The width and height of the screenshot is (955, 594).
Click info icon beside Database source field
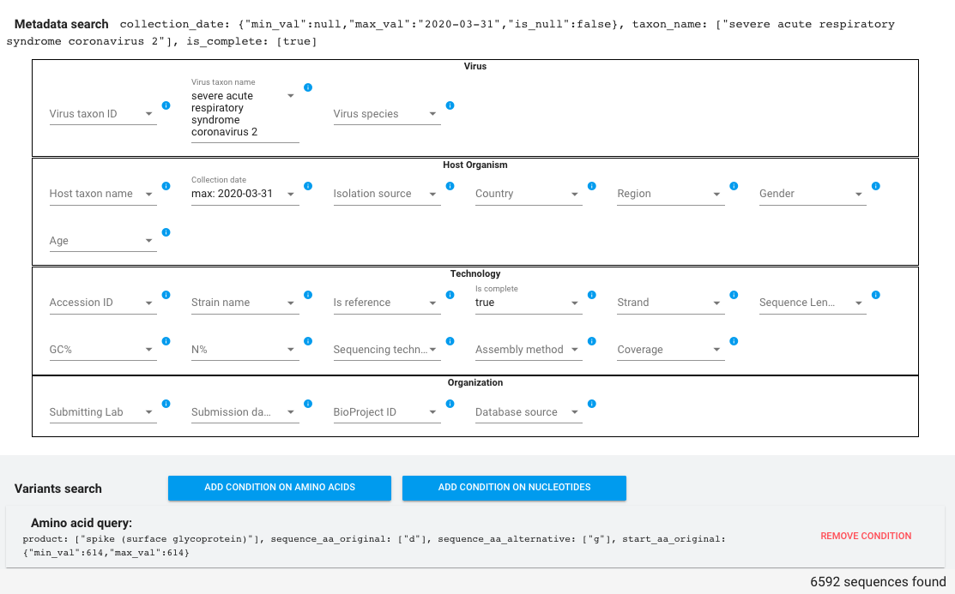[x=591, y=404]
